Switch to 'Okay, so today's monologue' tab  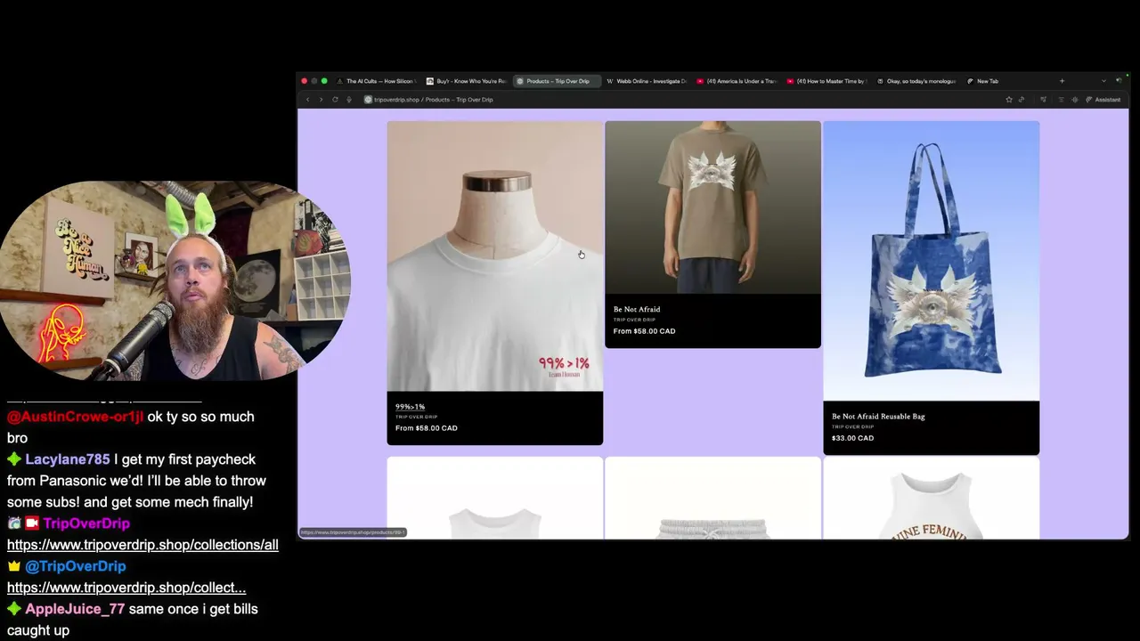tap(916, 81)
